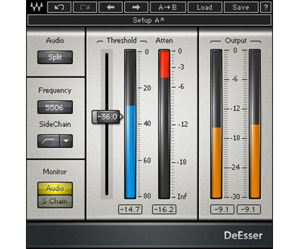Image resolution: width=299 pixels, height=249 pixels.
Task: Reset the attenuation peak readout -16.2
Action: click(x=164, y=209)
